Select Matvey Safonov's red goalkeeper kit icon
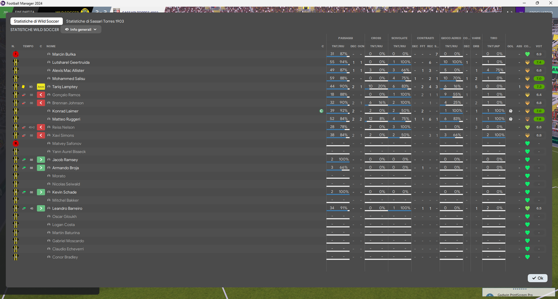Image resolution: width=558 pixels, height=299 pixels. (x=16, y=143)
